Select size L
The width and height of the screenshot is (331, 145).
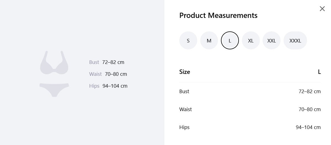pyautogui.click(x=230, y=41)
